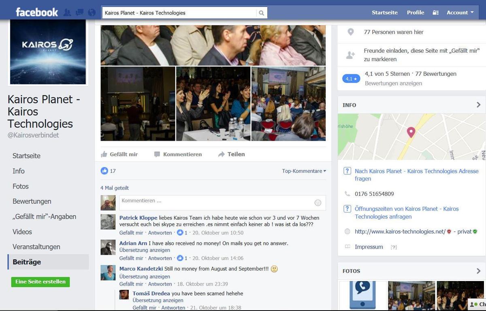Open the Account dropdown menu
The width and height of the screenshot is (486, 311).
460,13
